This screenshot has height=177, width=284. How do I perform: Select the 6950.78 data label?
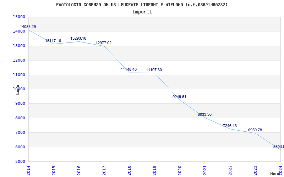(x=255, y=130)
